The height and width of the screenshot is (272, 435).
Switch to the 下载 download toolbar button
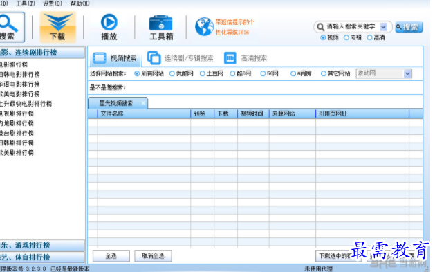(x=57, y=27)
